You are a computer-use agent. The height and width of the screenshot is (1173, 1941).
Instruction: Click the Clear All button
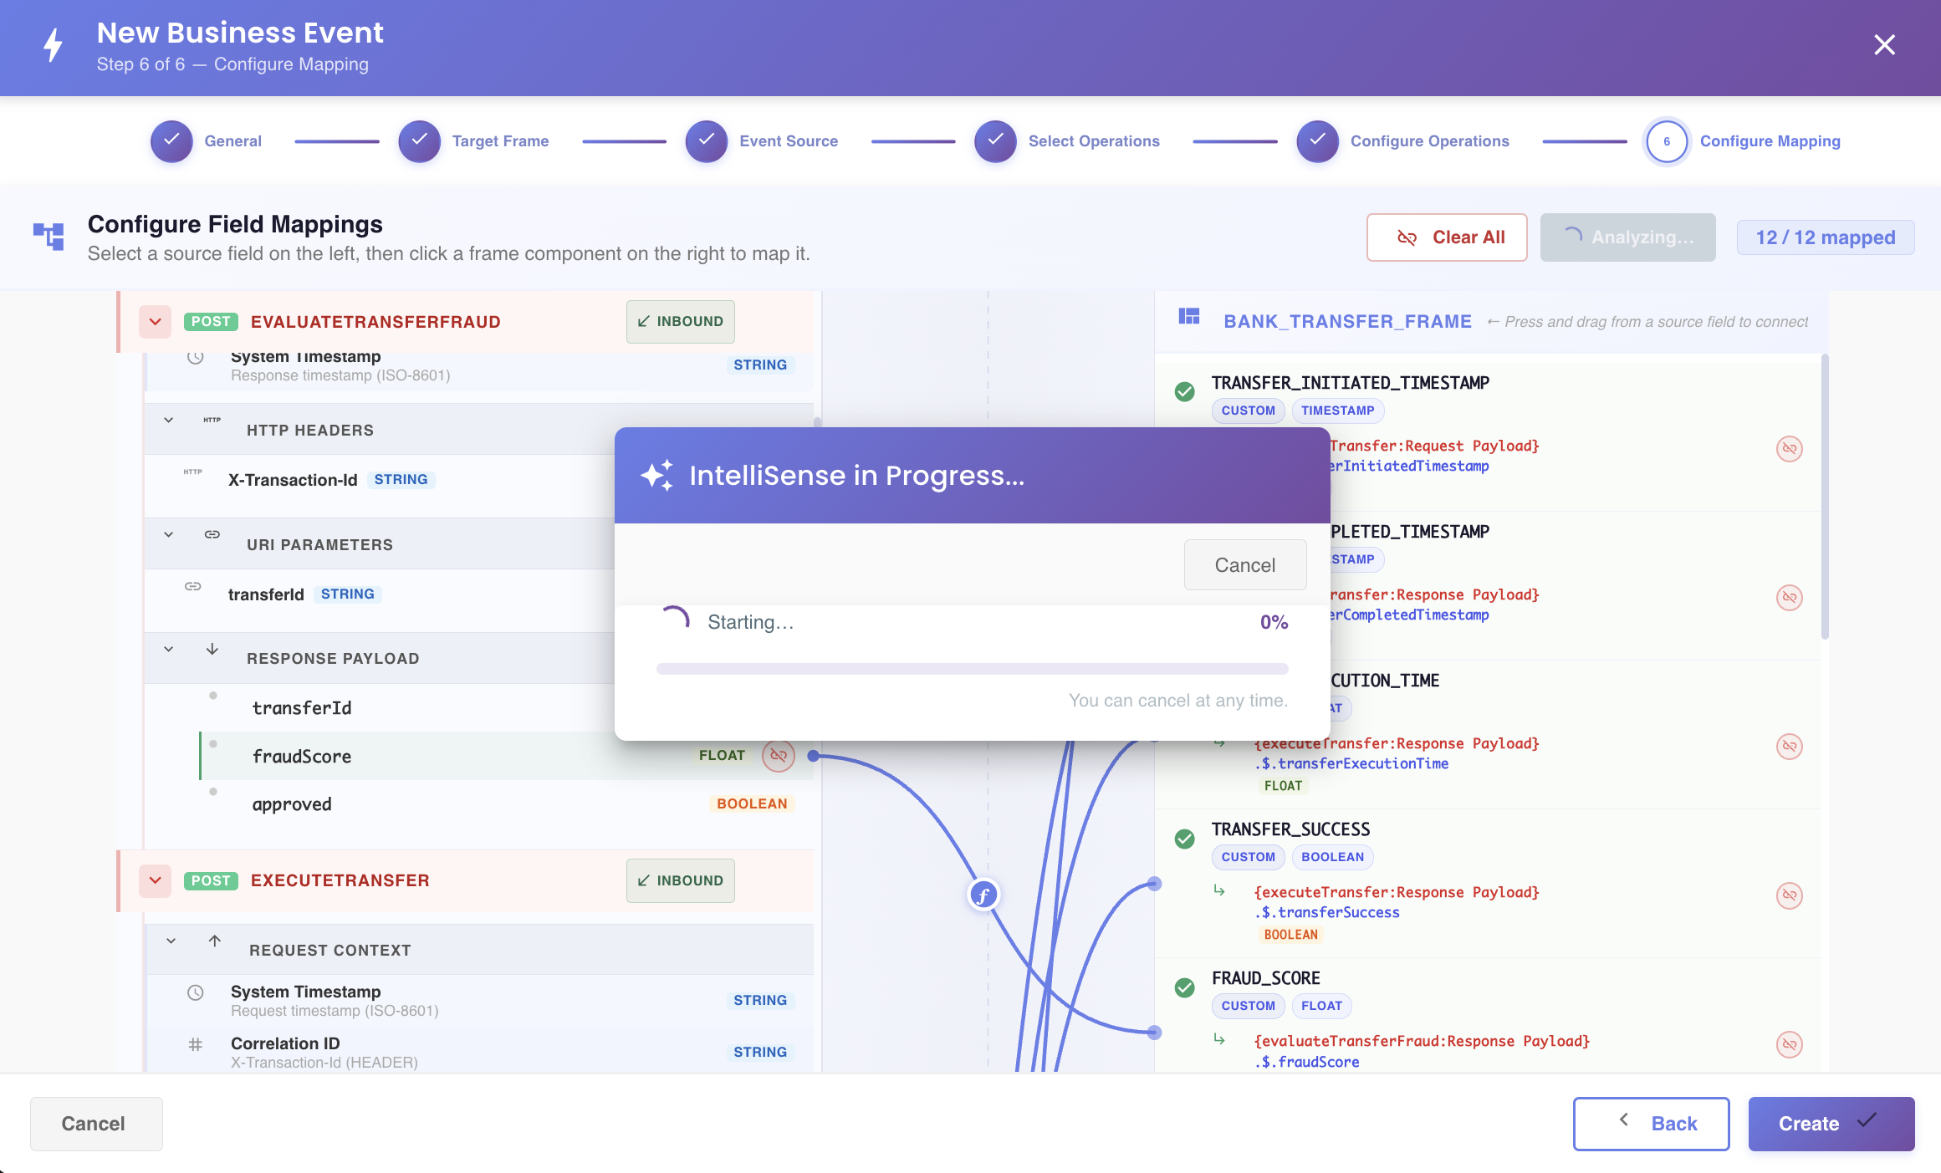(x=1447, y=237)
